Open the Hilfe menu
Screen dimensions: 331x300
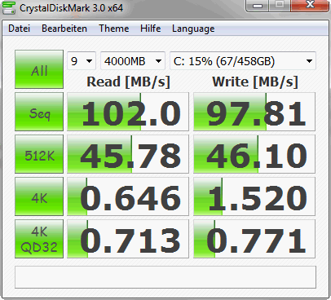pos(150,29)
